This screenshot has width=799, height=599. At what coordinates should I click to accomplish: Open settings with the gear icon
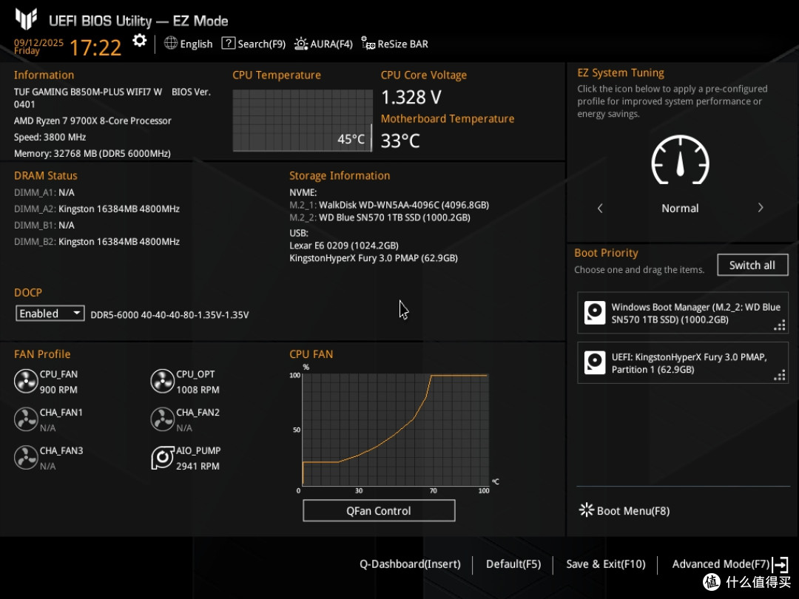pos(139,40)
